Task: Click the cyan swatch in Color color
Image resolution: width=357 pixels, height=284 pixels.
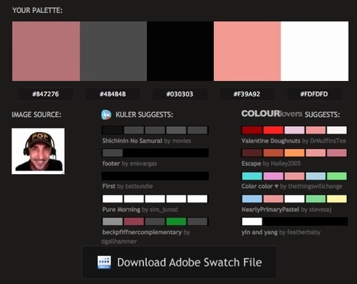Action: coord(252,176)
